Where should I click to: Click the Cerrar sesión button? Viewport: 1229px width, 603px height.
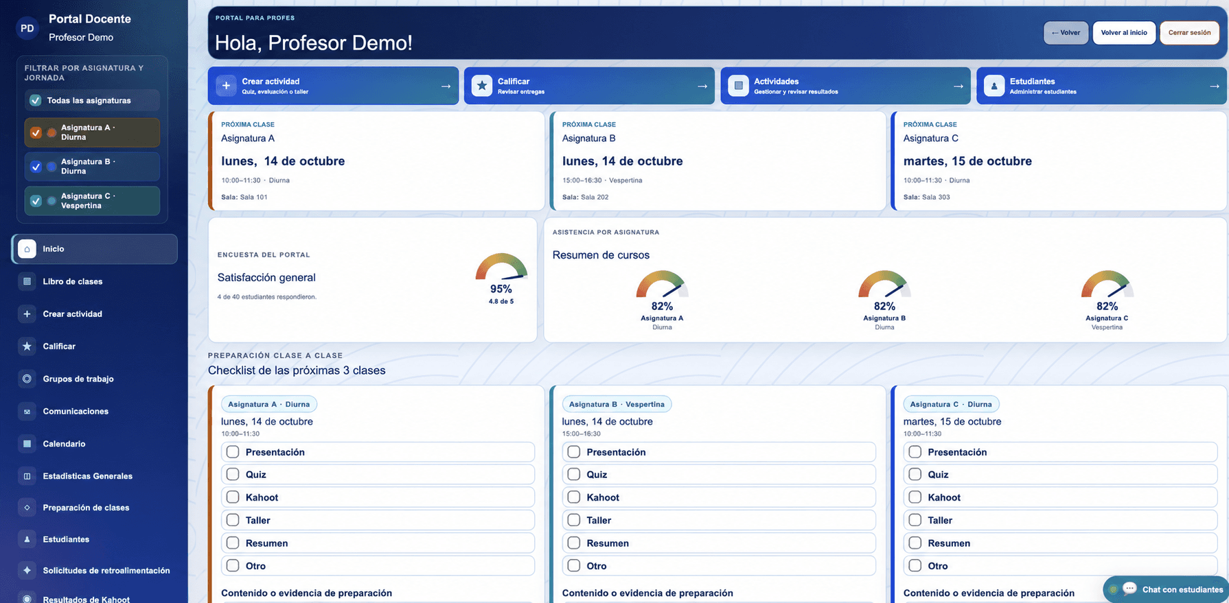coord(1189,33)
